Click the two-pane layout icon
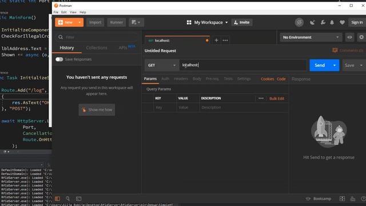 [x=342, y=199]
